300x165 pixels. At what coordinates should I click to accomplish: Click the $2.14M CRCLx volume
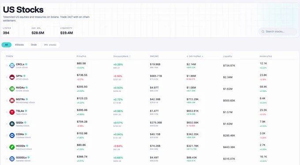191,64
